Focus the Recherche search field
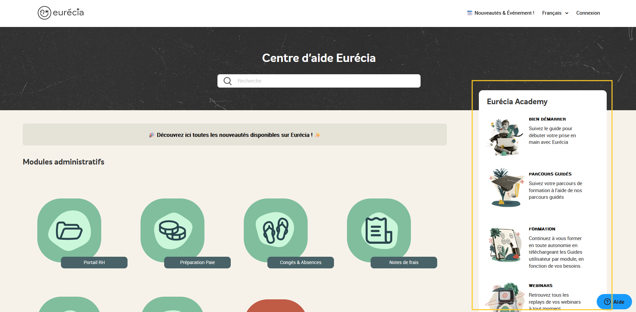The image size is (636, 312). coord(319,81)
